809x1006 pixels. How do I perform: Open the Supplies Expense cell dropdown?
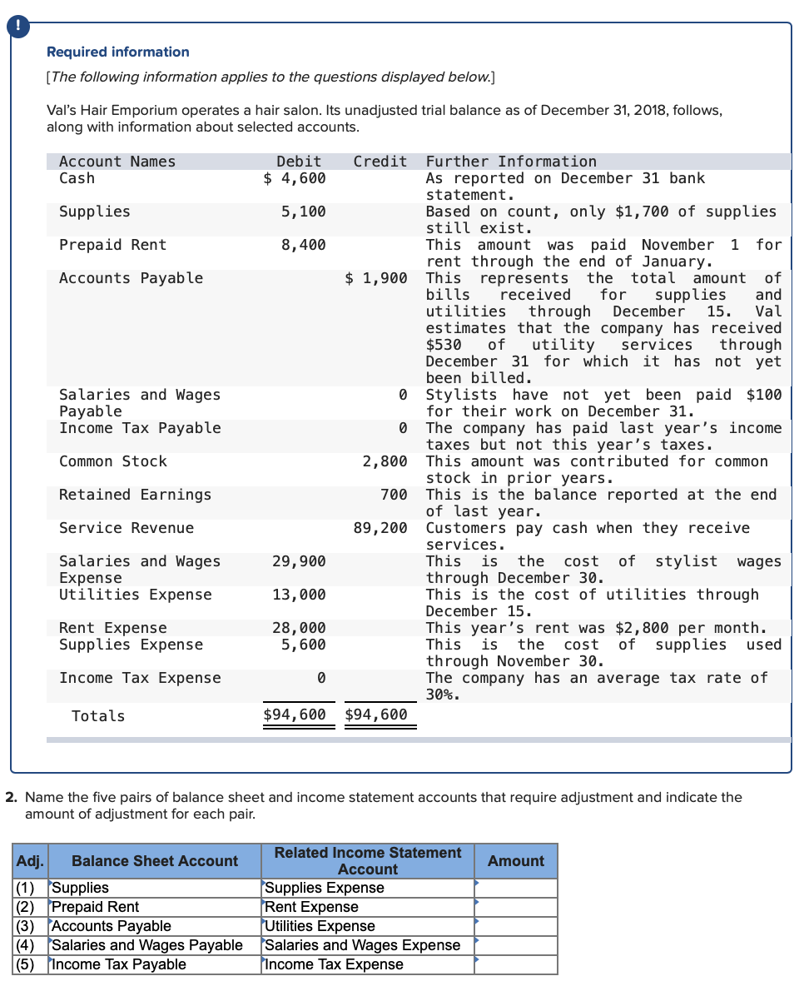click(265, 888)
